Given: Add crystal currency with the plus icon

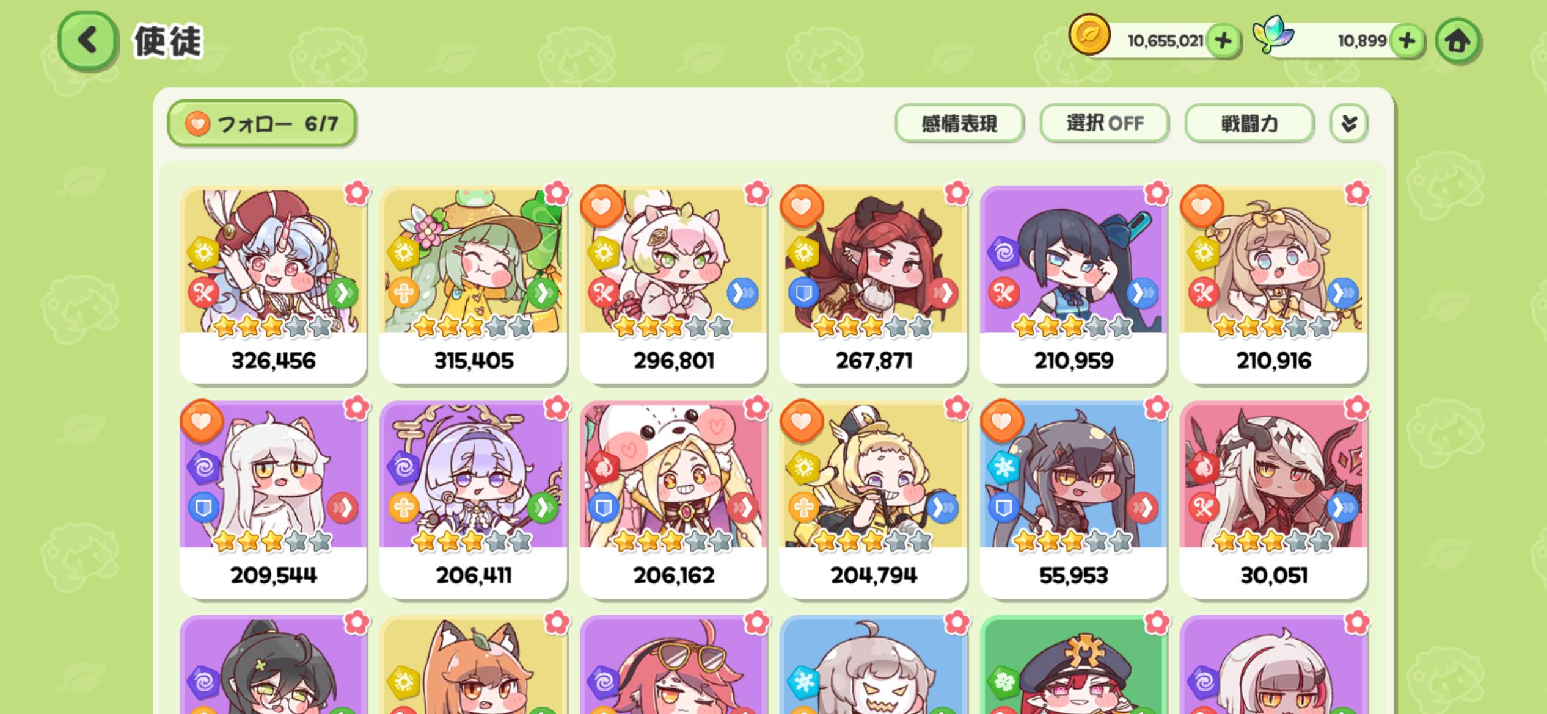Looking at the screenshot, I should pyautogui.click(x=1406, y=41).
